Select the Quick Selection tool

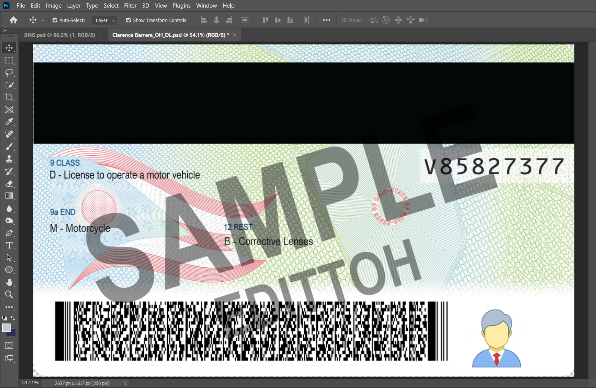coord(9,85)
